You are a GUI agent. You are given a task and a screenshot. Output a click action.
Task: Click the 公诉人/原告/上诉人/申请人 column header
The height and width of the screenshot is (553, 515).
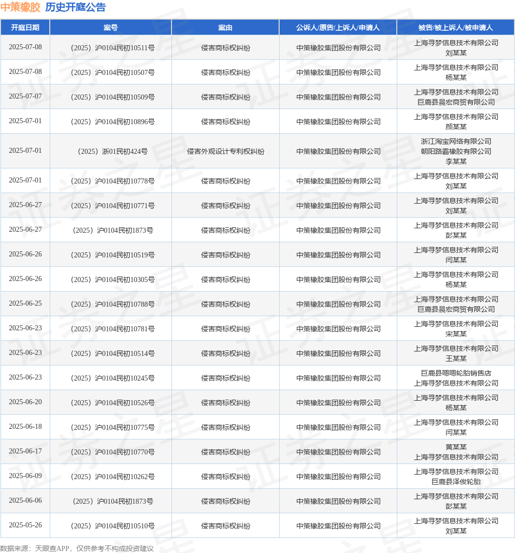click(x=338, y=28)
